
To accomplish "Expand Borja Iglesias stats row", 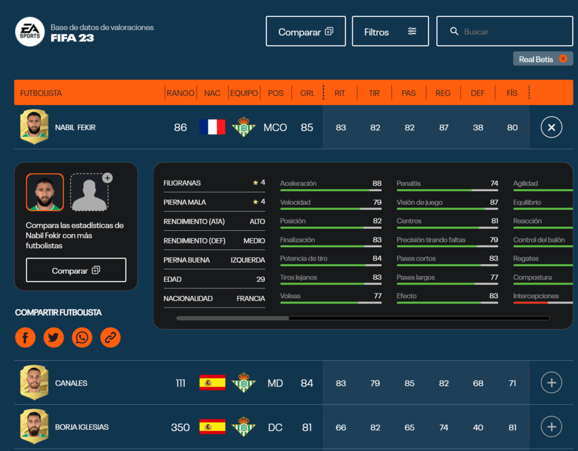I will click(x=551, y=427).
